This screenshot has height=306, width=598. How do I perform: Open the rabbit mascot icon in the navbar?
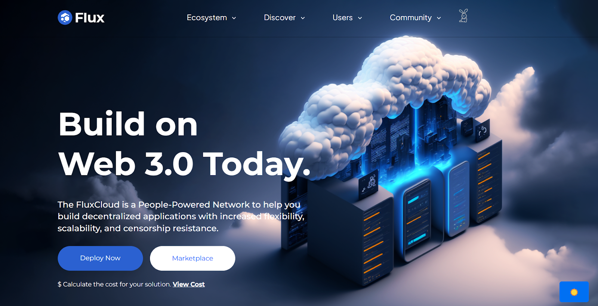(463, 16)
